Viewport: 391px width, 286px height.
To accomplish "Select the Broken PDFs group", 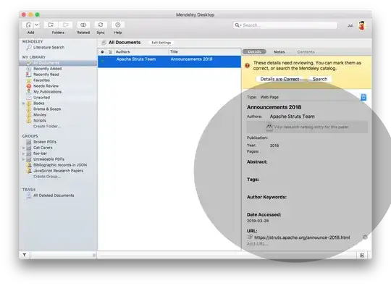I will (45, 142).
